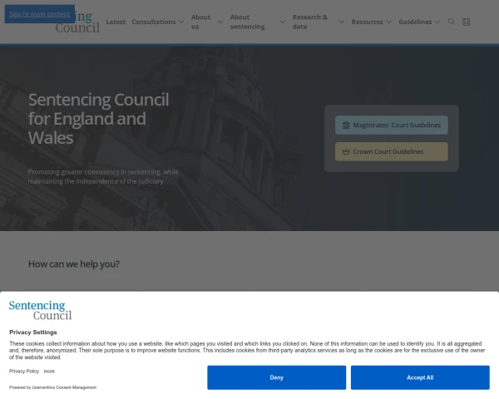Expand the Research & data chevron
499x399 pixels.
tap(341, 22)
